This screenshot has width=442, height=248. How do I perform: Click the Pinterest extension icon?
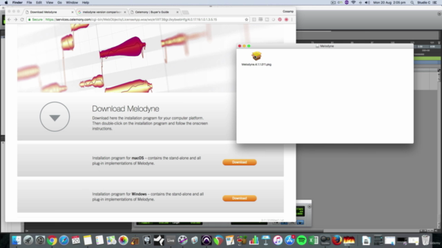[x=280, y=19]
